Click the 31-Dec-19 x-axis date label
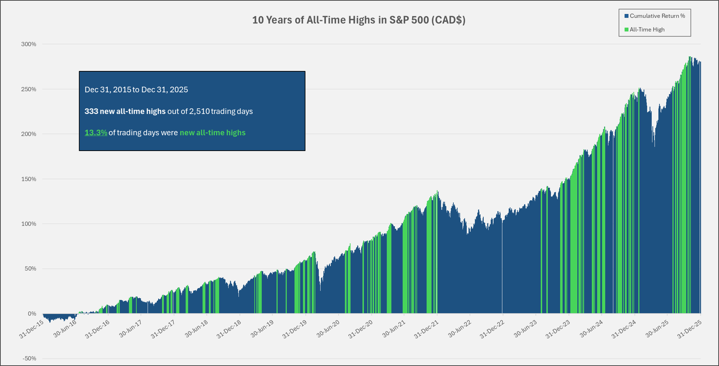The width and height of the screenshot is (719, 366). pos(295,329)
